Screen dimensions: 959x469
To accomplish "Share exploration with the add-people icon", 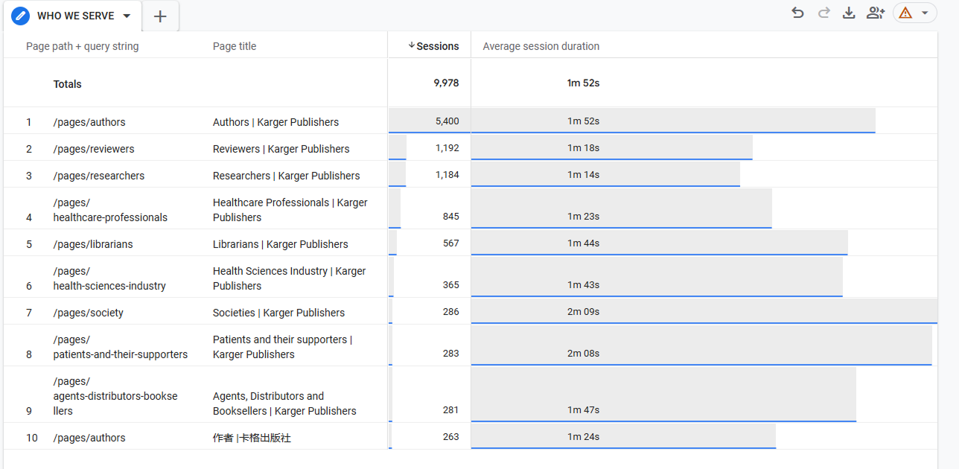I will pyautogui.click(x=876, y=13).
